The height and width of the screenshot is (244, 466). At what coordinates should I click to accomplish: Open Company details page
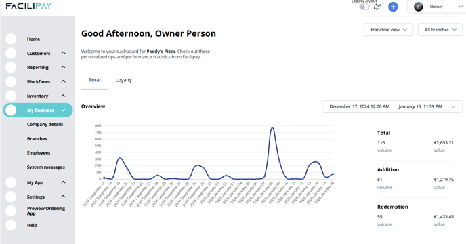(x=45, y=125)
